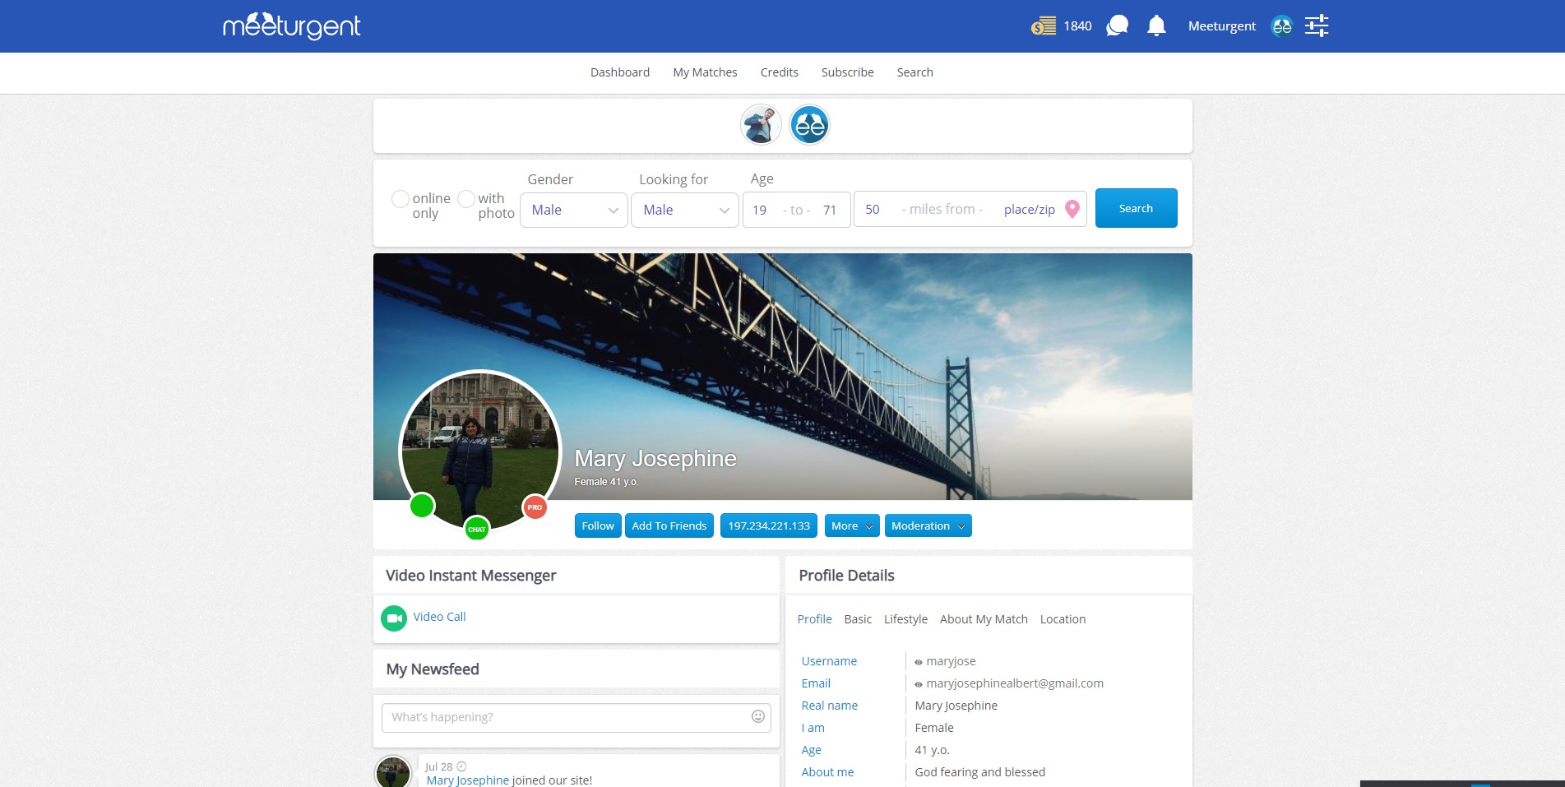This screenshot has height=787, width=1565.
Task: Open the settings sliders icon in header
Action: (x=1317, y=26)
